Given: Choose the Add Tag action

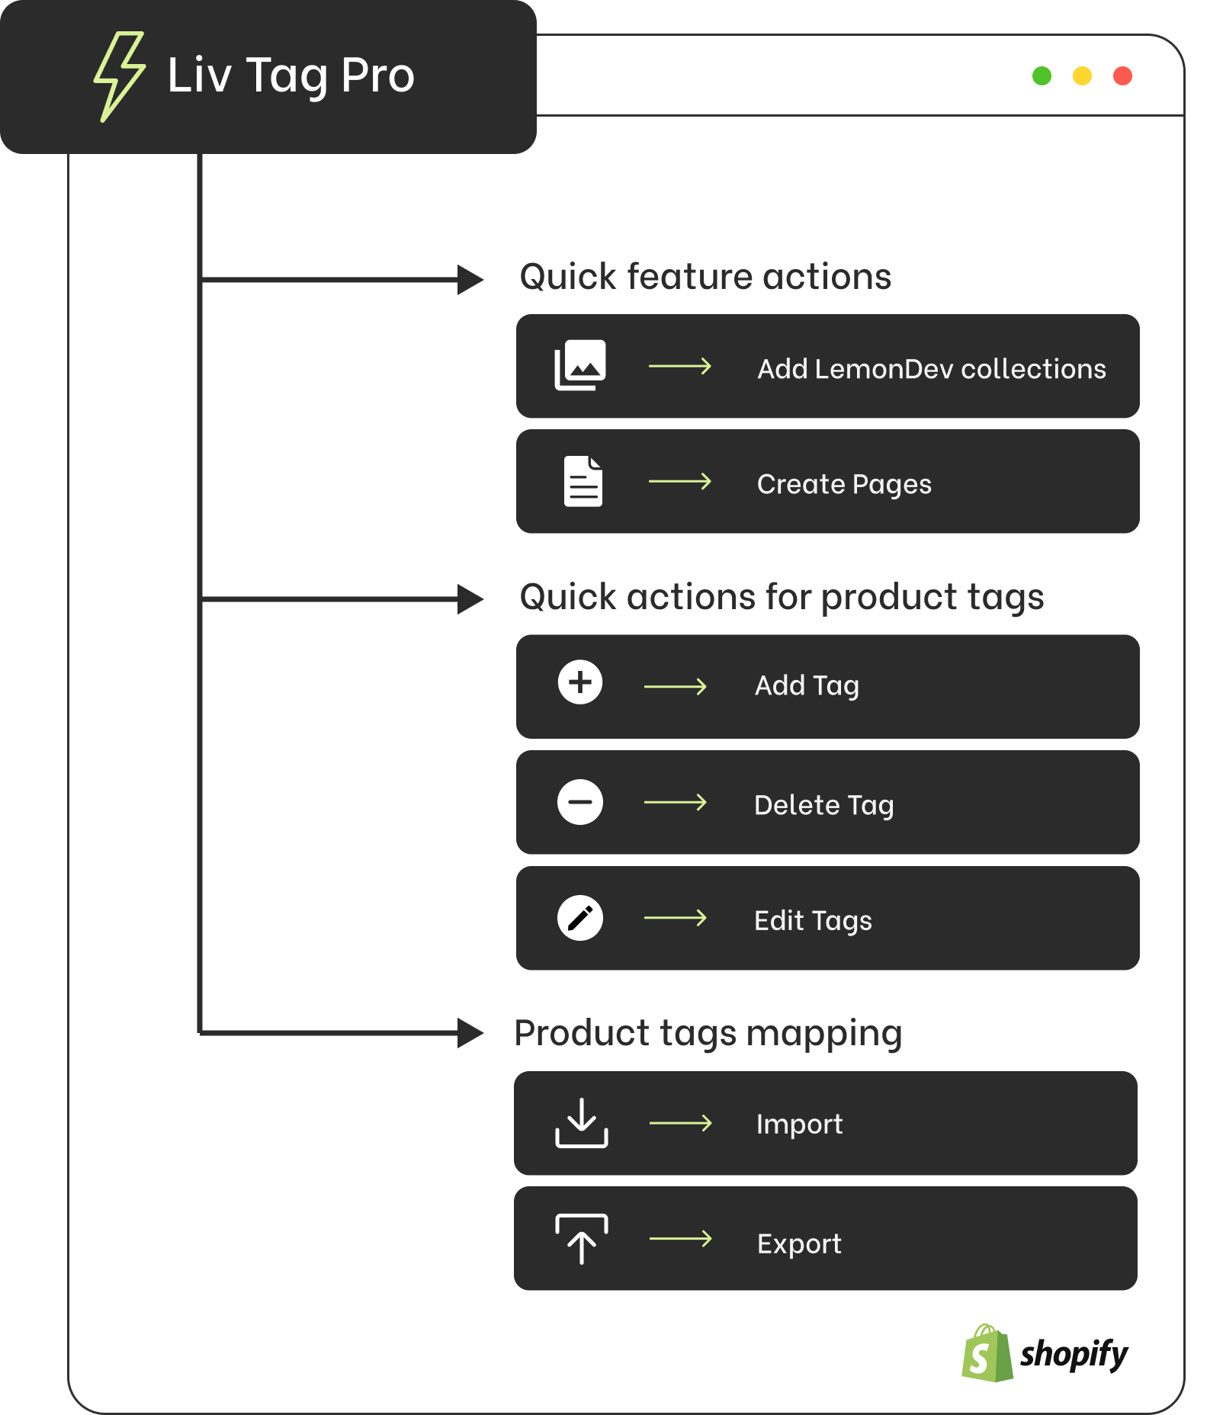Looking at the screenshot, I should point(807,685).
